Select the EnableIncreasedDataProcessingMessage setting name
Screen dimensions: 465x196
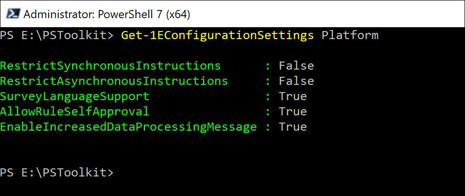(x=128, y=127)
